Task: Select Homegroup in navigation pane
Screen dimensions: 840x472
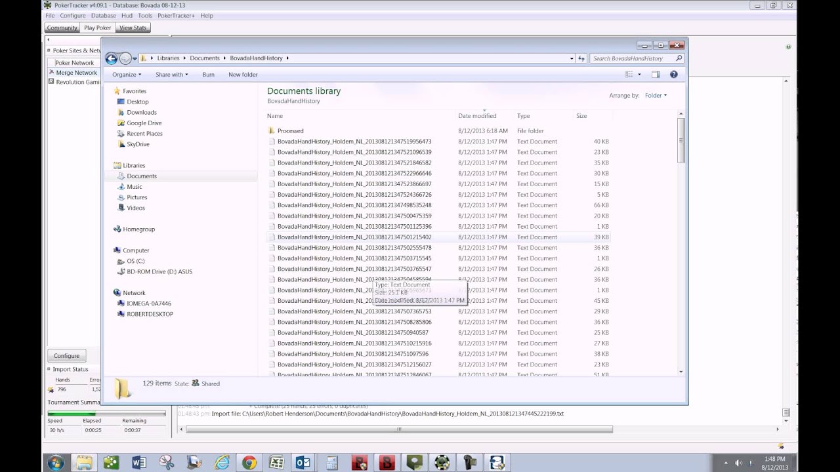Action: pos(138,229)
